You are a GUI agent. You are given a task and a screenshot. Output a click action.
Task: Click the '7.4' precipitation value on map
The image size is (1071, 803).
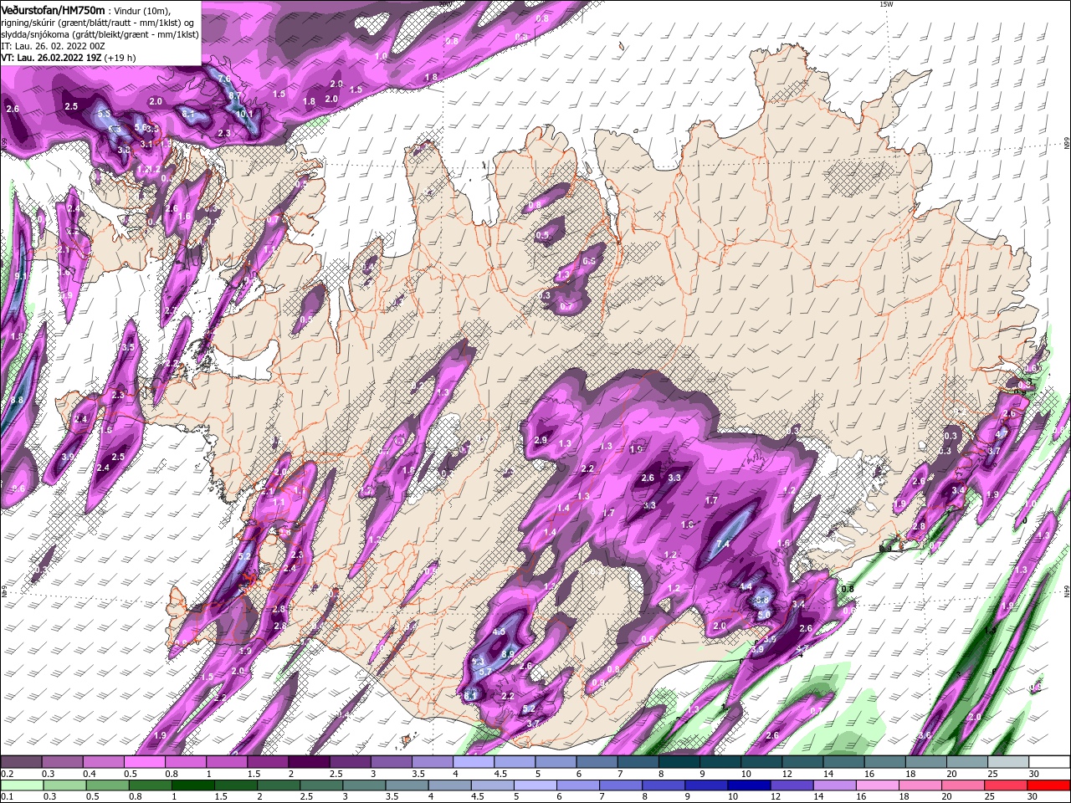pyautogui.click(x=724, y=545)
